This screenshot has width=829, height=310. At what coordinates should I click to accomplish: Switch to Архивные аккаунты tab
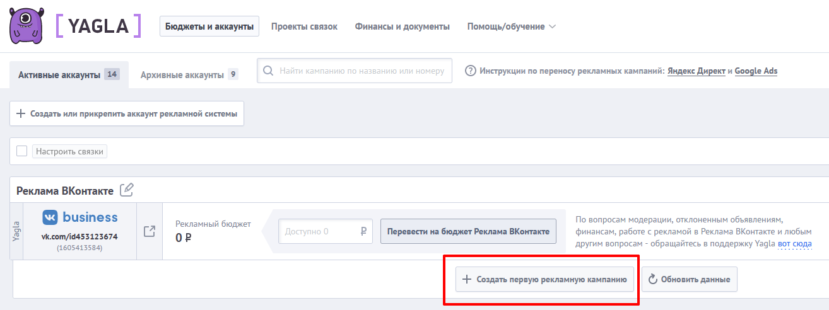189,74
